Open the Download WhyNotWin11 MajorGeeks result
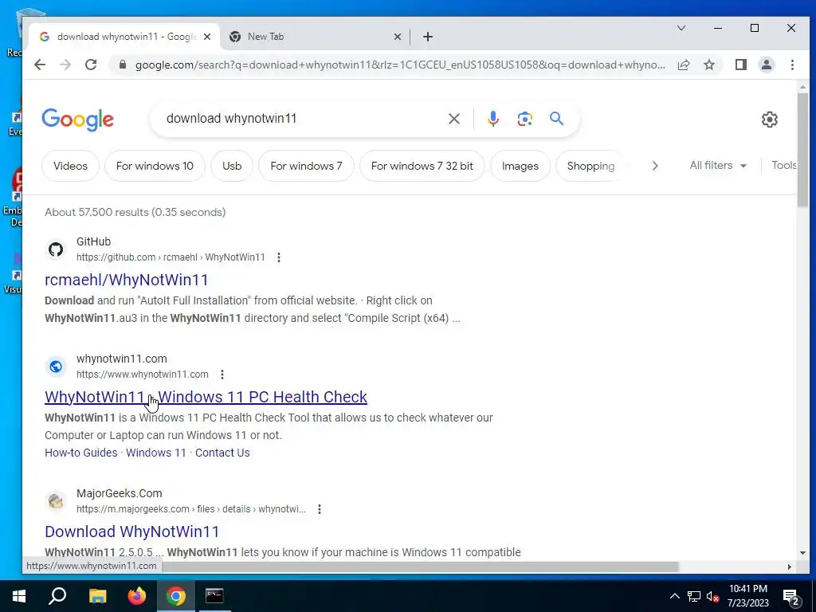The image size is (816, 612). [131, 532]
